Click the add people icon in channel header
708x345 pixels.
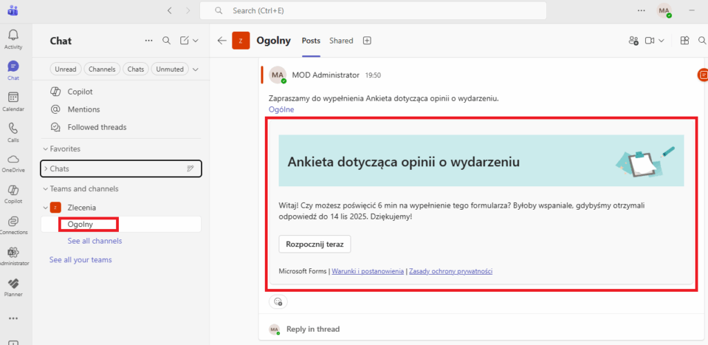click(633, 41)
